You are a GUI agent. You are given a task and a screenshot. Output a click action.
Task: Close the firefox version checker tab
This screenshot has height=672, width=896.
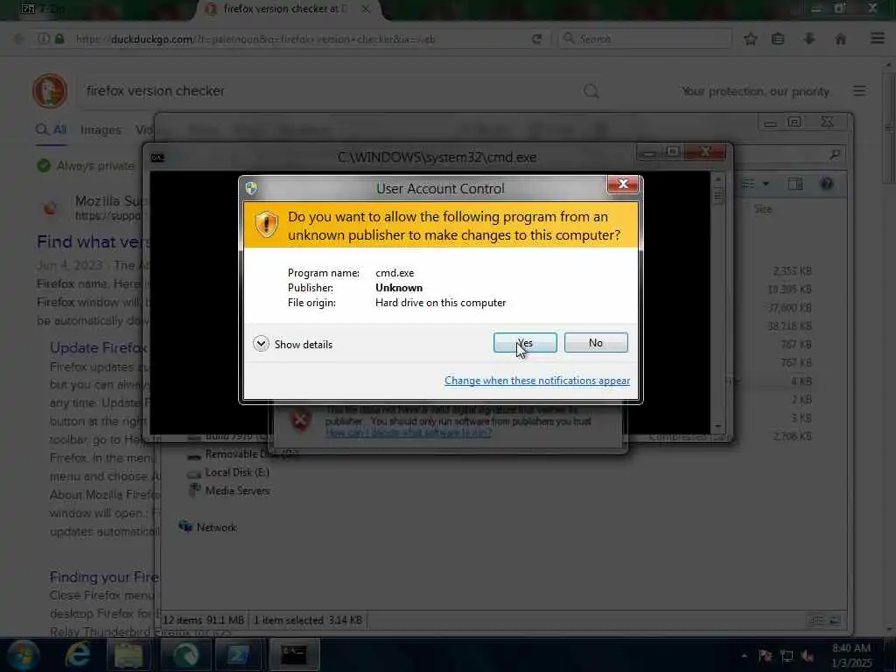tap(366, 9)
